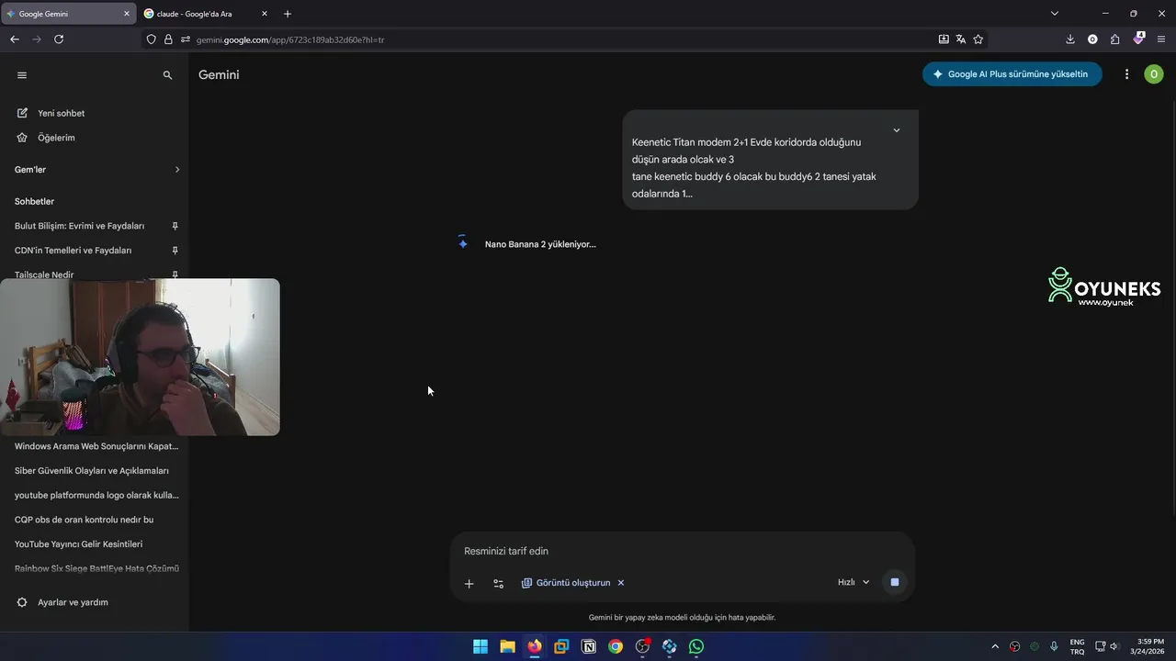Open a new browser tab
Viewport: 1176px width, 661px height.
(288, 14)
